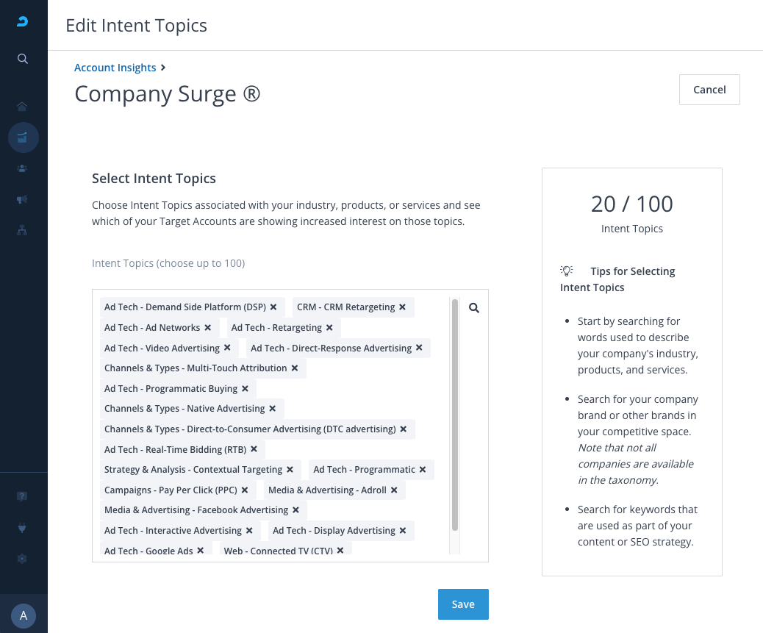Open the Home icon in sidebar
This screenshot has height=633, width=763.
click(x=23, y=107)
